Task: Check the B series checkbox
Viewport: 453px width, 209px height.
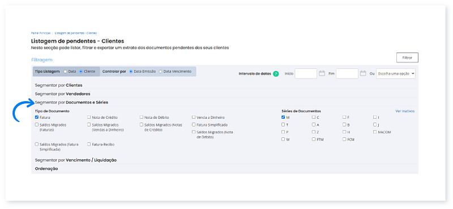Action: (x=344, y=125)
